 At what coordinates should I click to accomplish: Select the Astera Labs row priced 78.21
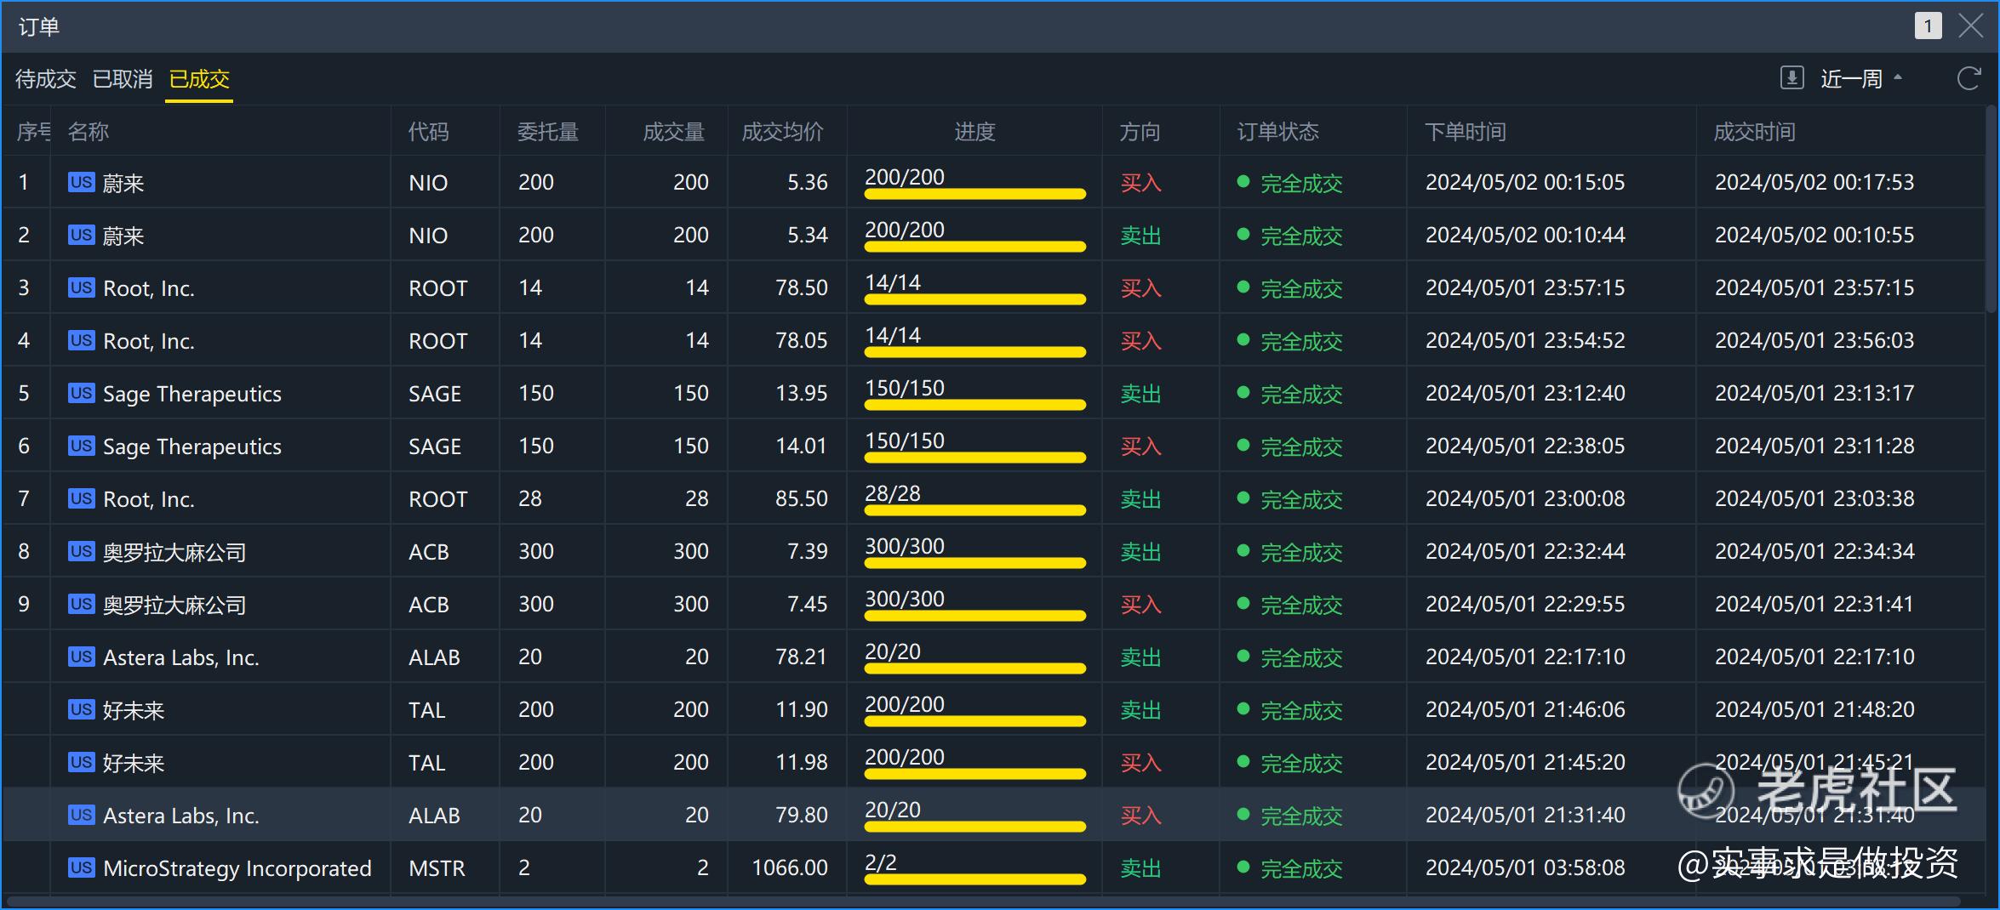[994, 657]
